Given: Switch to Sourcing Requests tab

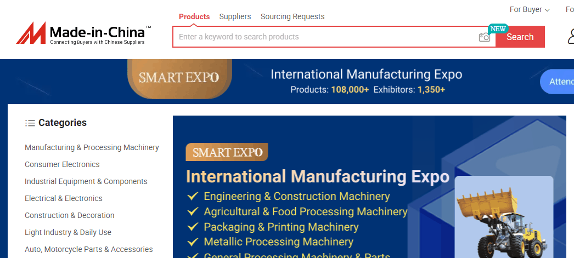Looking at the screenshot, I should (292, 16).
